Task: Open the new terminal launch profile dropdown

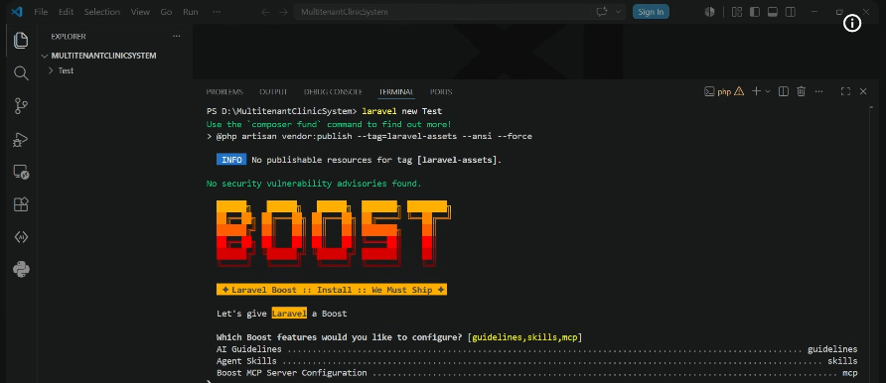Action: tap(768, 91)
